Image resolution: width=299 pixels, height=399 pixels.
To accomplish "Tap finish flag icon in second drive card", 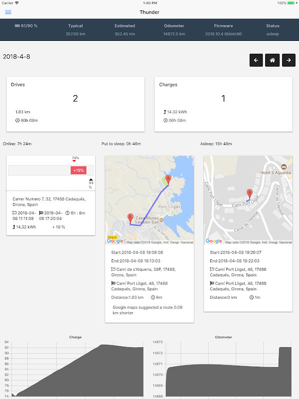I will point(212,283).
